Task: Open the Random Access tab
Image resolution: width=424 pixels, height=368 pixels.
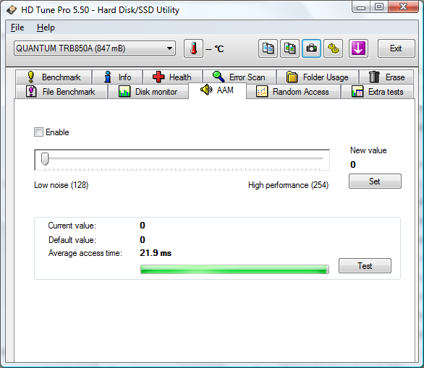Action: point(293,92)
